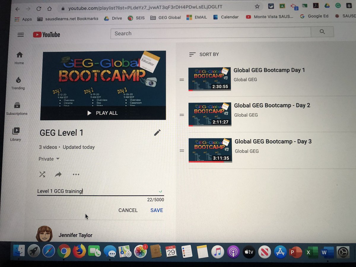
Task: Open the Global GEG Bootcamp Day 1 title
Action: coord(269,70)
